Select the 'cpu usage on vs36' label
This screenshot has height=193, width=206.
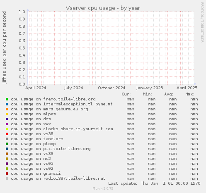(x=32, y=154)
